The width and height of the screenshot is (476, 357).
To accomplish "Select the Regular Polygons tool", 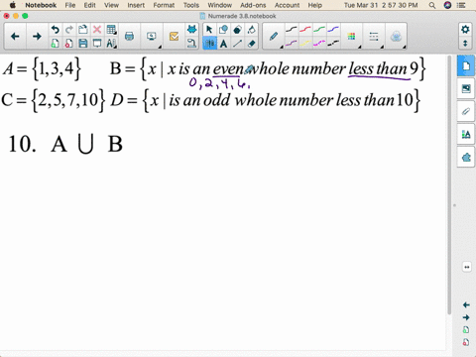I will point(237,30).
